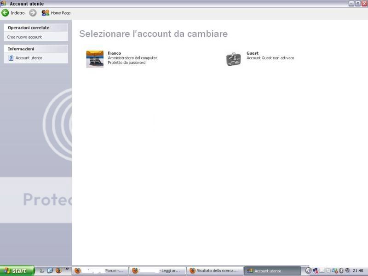Viewport: 368px width, 276px height.
Task: Click the franco account name
Action: coord(114,53)
